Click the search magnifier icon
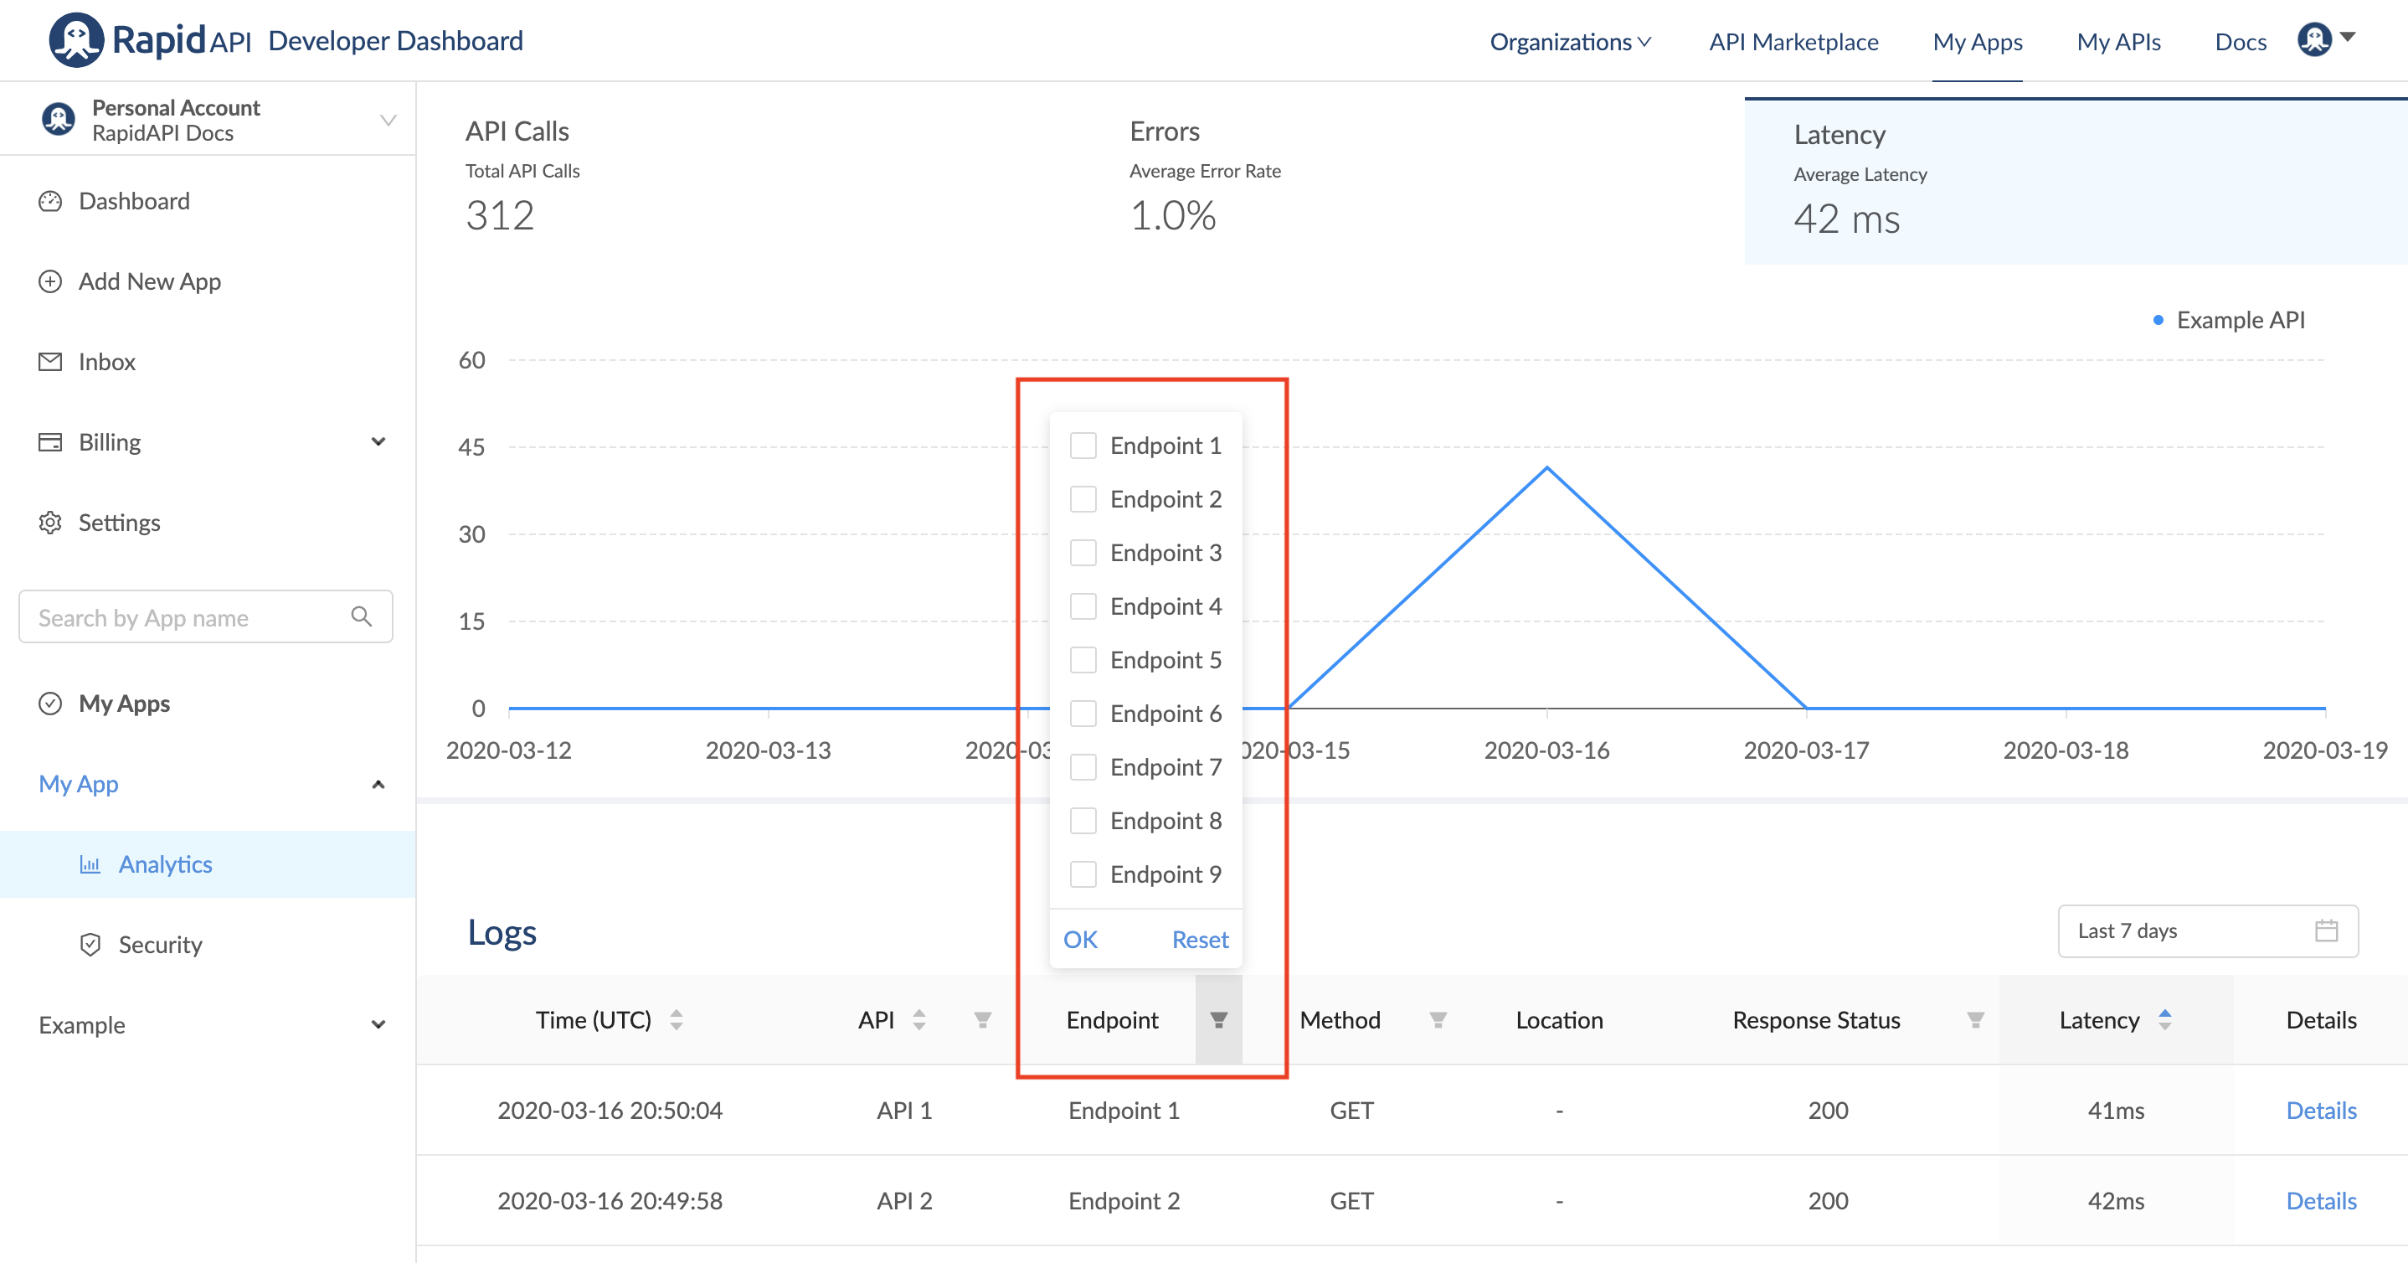 click(x=362, y=617)
